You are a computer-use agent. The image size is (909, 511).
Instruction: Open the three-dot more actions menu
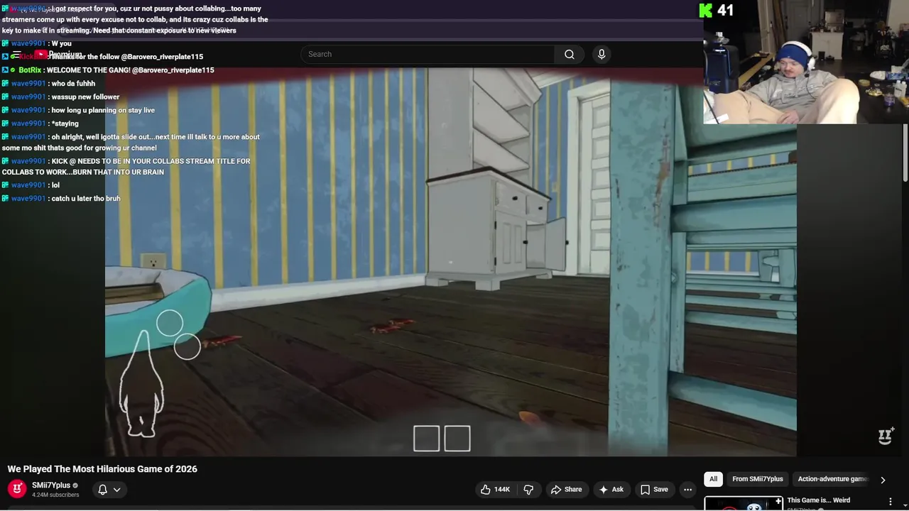[x=687, y=490]
